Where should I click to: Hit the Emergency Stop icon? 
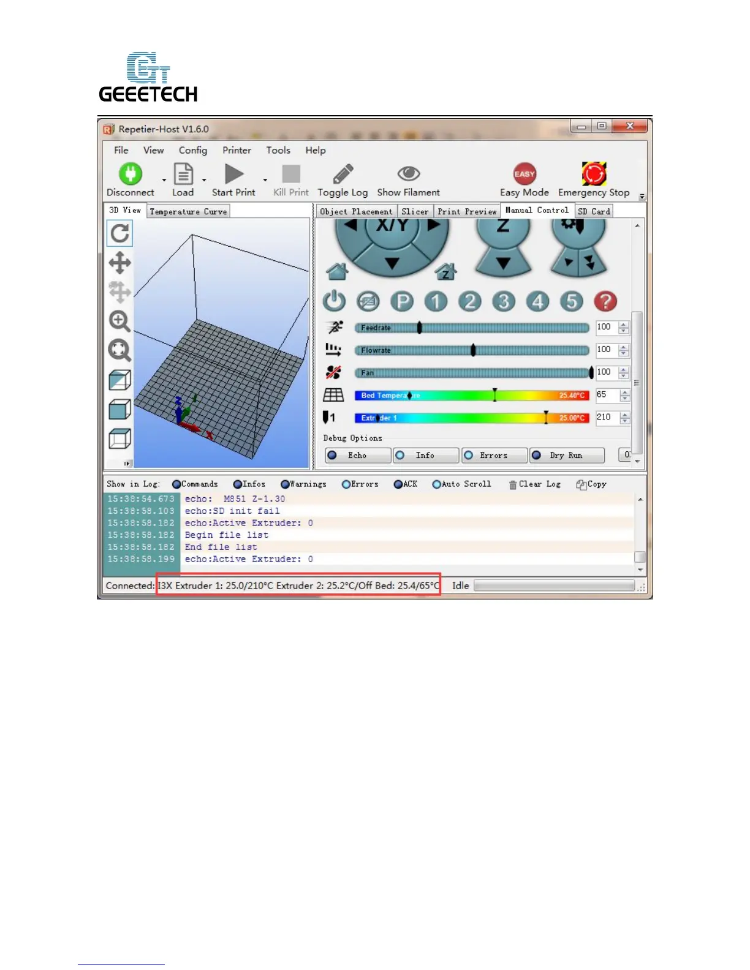594,174
